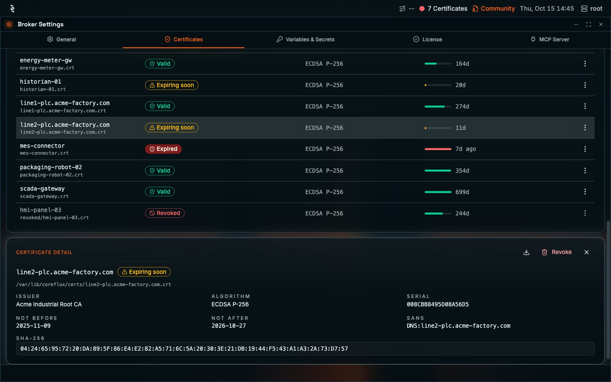The image size is (611, 382).
Task: Open actions menu for line2-plc.acme-factory.com row
Action: point(585,128)
